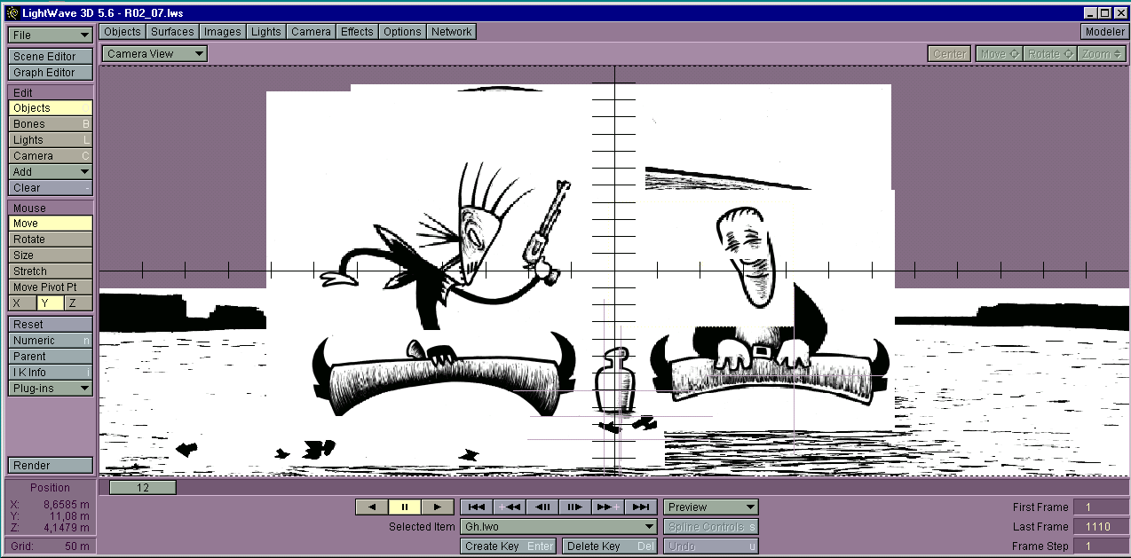Screen dimensions: 1131x558
Task: Click the Render button
Action: click(51, 466)
